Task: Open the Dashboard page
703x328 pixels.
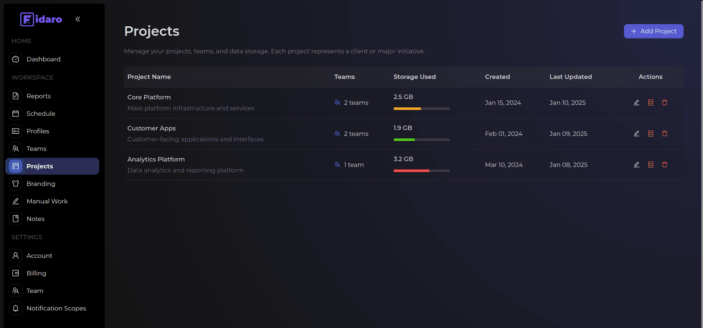Action: click(x=43, y=59)
